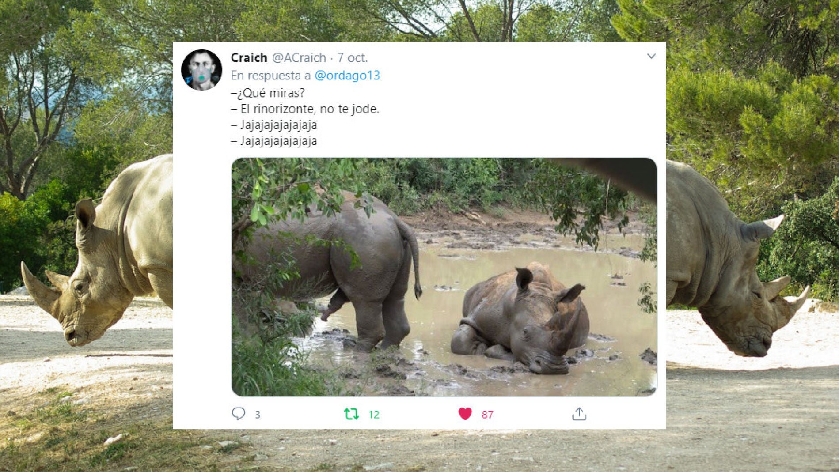
Task: Click the last 'Jajajajajajajaja' line
Action: [274, 141]
